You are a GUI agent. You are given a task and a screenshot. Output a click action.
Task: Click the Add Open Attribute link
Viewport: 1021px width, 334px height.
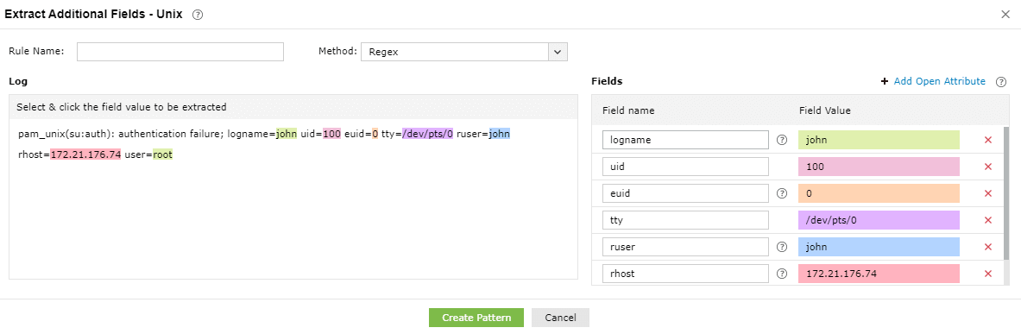(x=940, y=81)
